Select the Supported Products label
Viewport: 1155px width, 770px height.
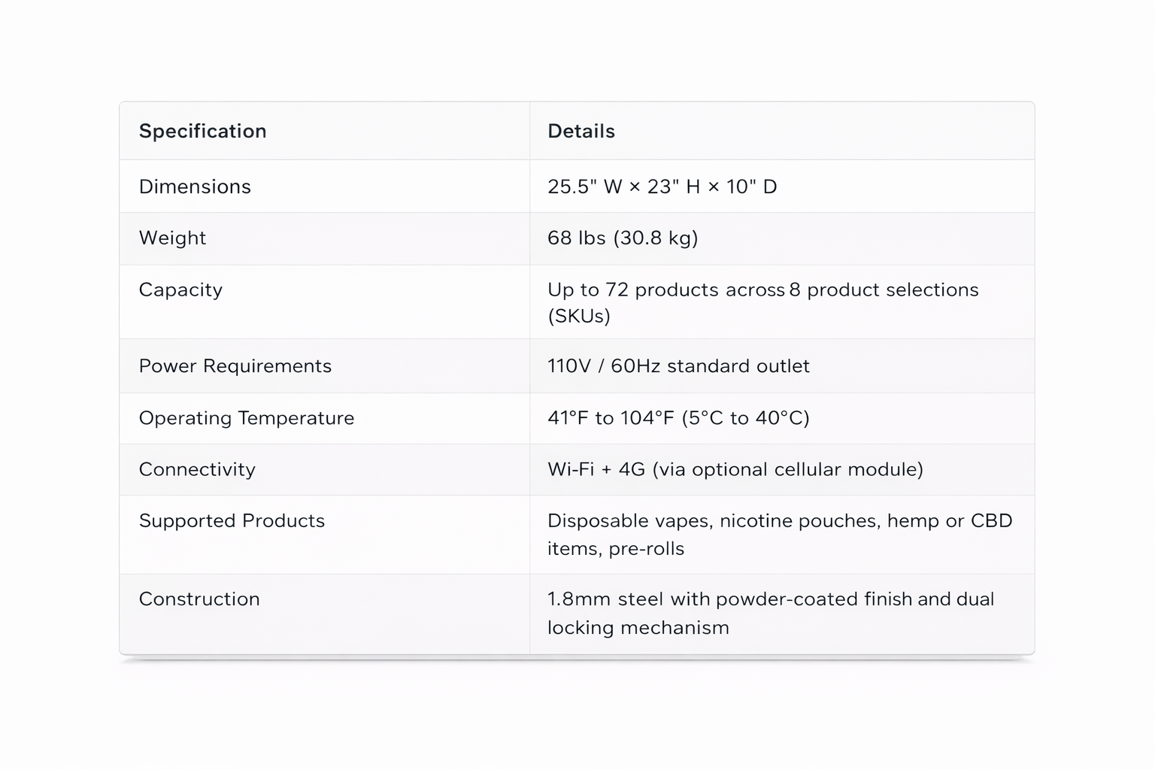232,520
